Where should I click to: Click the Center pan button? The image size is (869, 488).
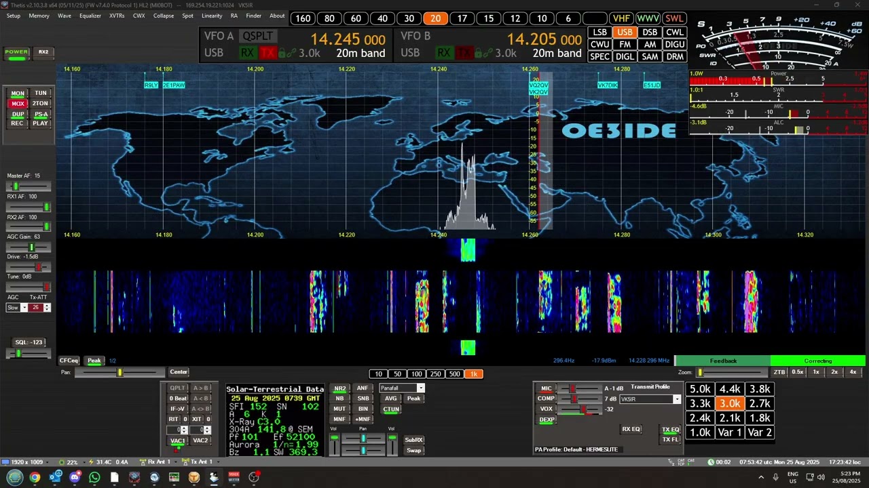[x=179, y=372]
